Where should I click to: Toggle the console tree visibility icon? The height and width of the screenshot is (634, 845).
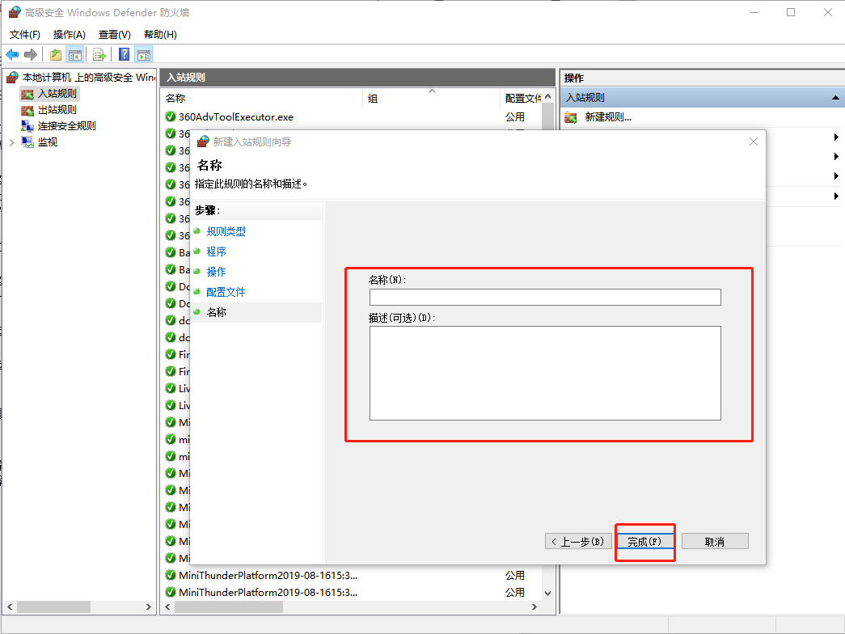(75, 54)
